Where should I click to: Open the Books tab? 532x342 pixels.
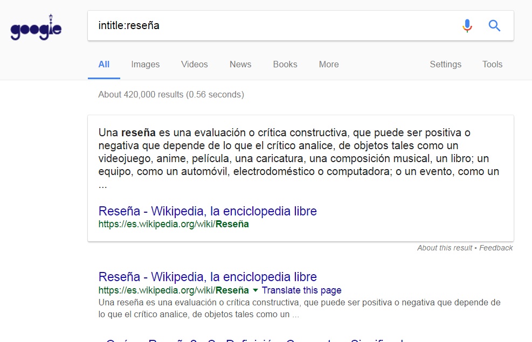tap(285, 65)
